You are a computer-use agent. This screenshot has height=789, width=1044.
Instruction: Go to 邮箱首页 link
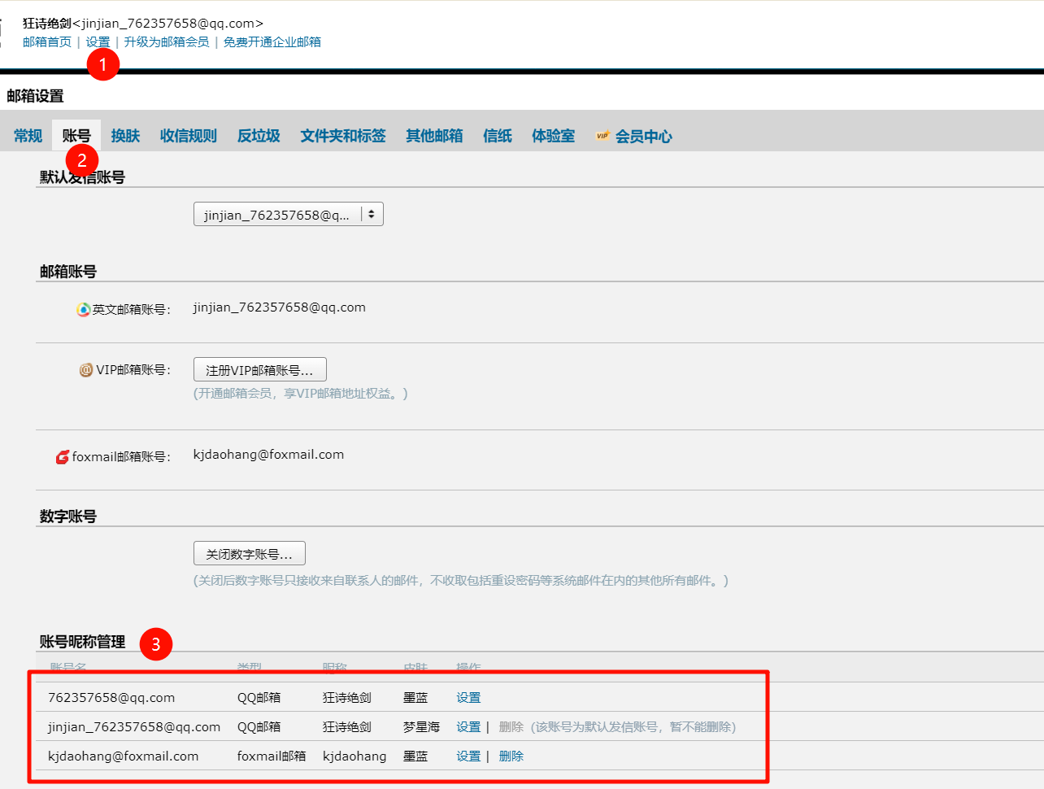47,42
